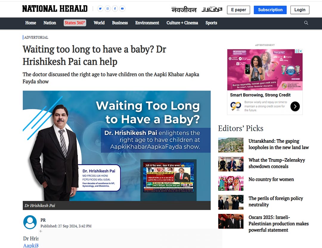Viewport: 322px width, 248px height.
Task: Select the States 360° menu item
Action: (x=75, y=23)
